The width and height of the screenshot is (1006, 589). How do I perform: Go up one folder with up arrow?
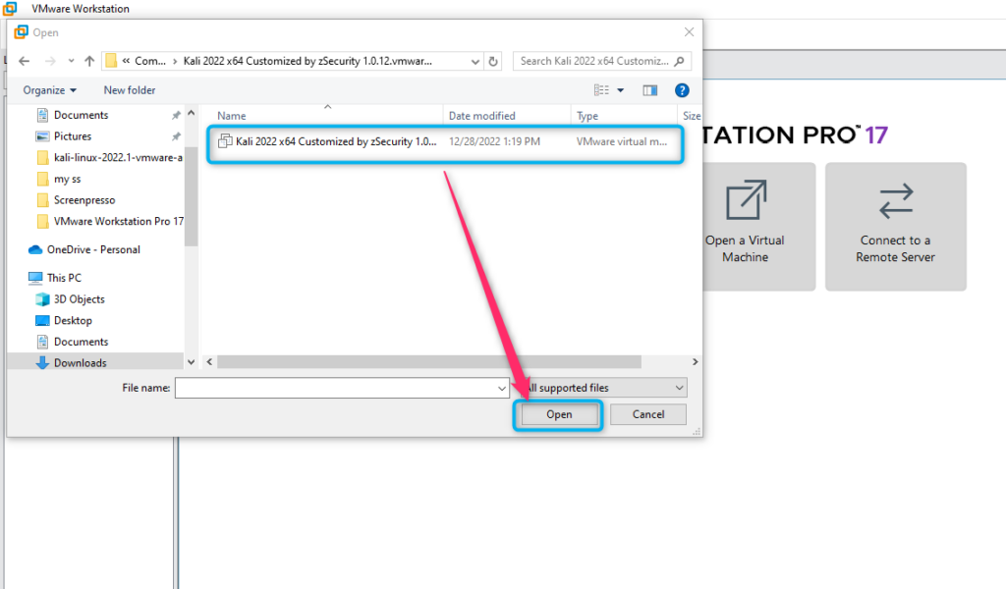point(89,61)
